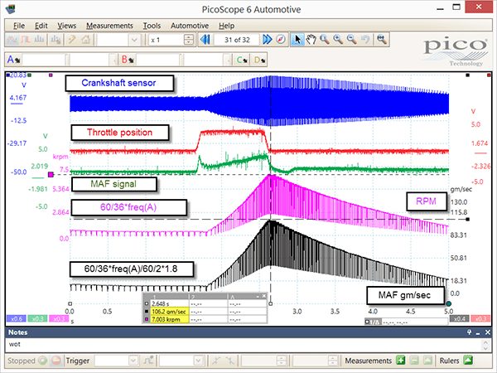Click the magenta krpm axis color marker
The height and width of the screenshot is (373, 497).
tap(51, 174)
